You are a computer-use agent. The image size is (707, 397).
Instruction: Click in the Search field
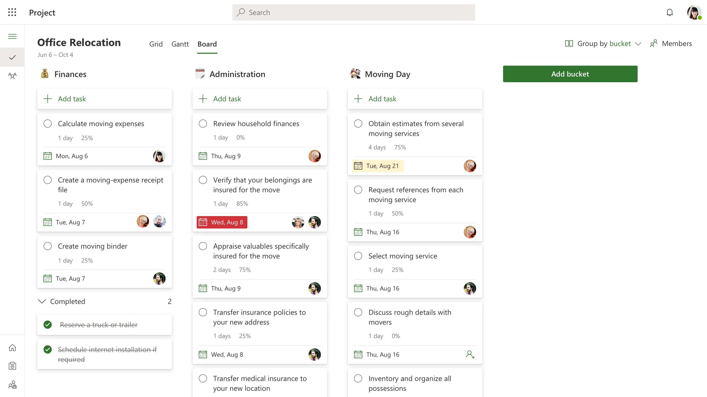(x=353, y=12)
